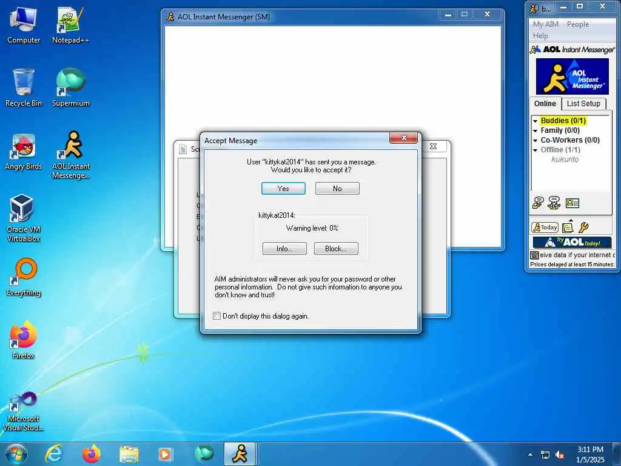Click the stock ticker icon
The width and height of the screenshot is (621, 466).
pyautogui.click(x=534, y=255)
